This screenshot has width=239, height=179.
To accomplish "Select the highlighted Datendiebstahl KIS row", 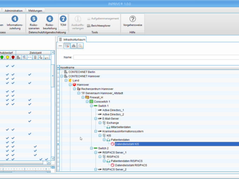I will [x=177, y=144].
